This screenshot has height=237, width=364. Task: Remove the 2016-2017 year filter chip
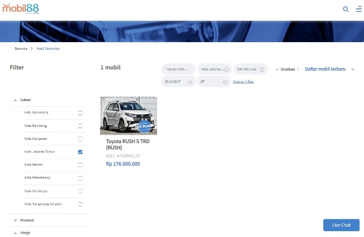pos(190,82)
